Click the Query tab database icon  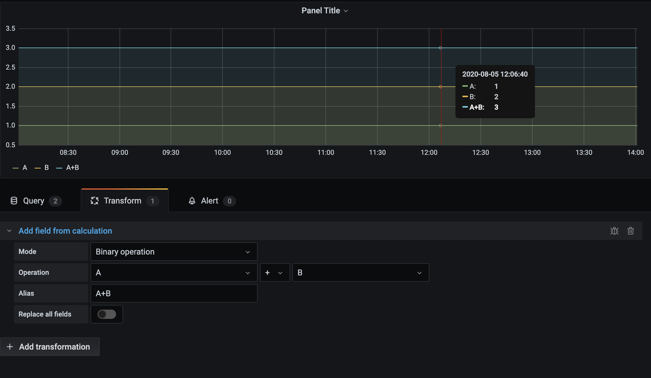pyautogui.click(x=14, y=201)
